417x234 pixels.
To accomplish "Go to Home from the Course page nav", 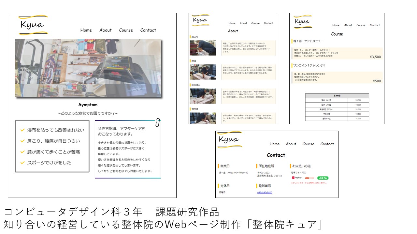I will [x=336, y=25].
